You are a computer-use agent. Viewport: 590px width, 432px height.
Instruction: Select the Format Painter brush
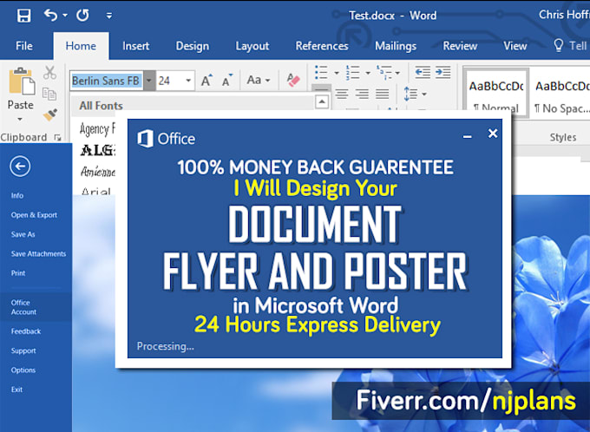(50, 115)
